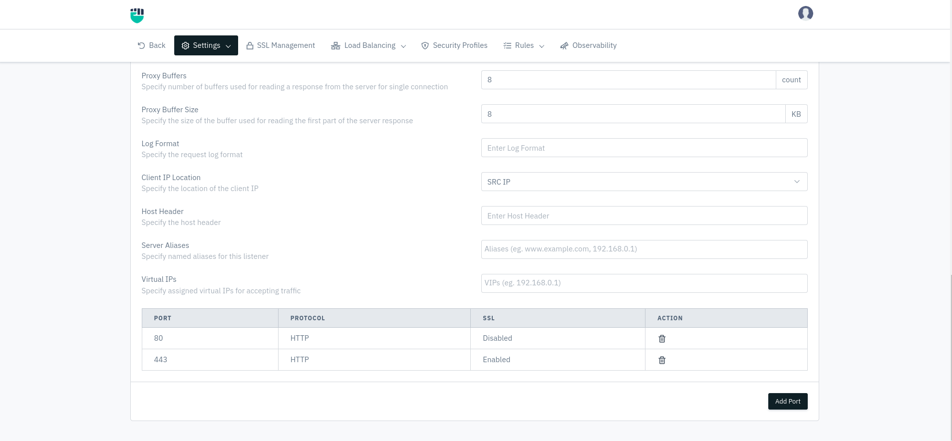Expand the Load Balancing menu
The image size is (952, 441).
click(368, 45)
